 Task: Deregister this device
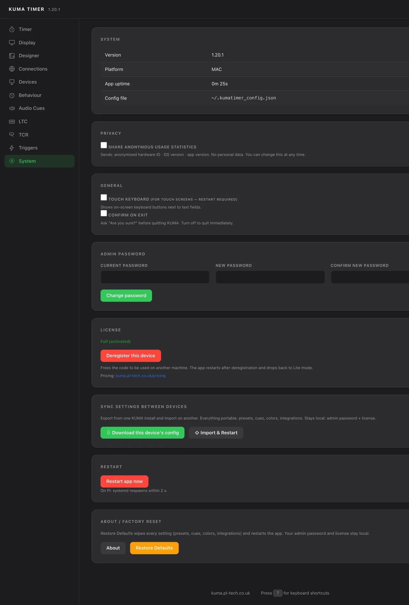[131, 356]
